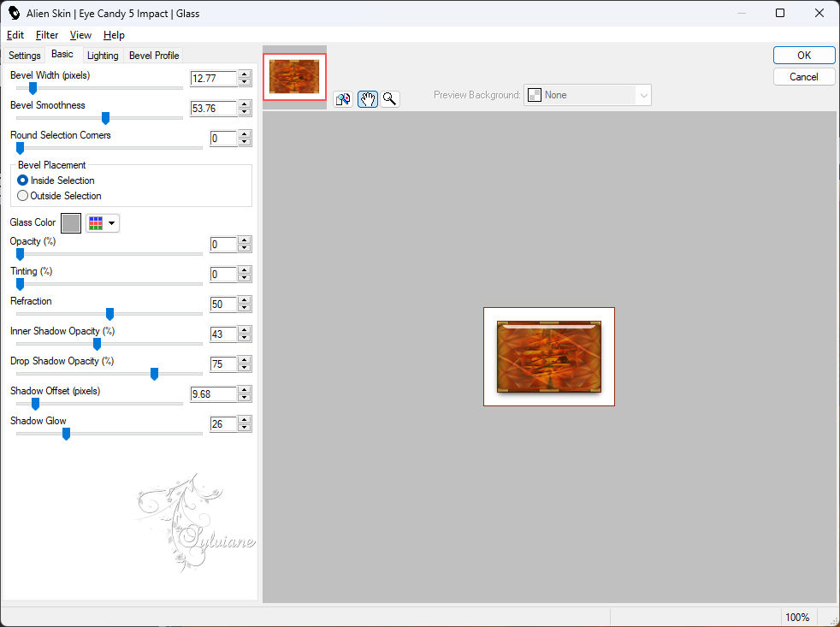The height and width of the screenshot is (627, 840).
Task: Increase Refraction with the up arrow
Action: [x=245, y=300]
